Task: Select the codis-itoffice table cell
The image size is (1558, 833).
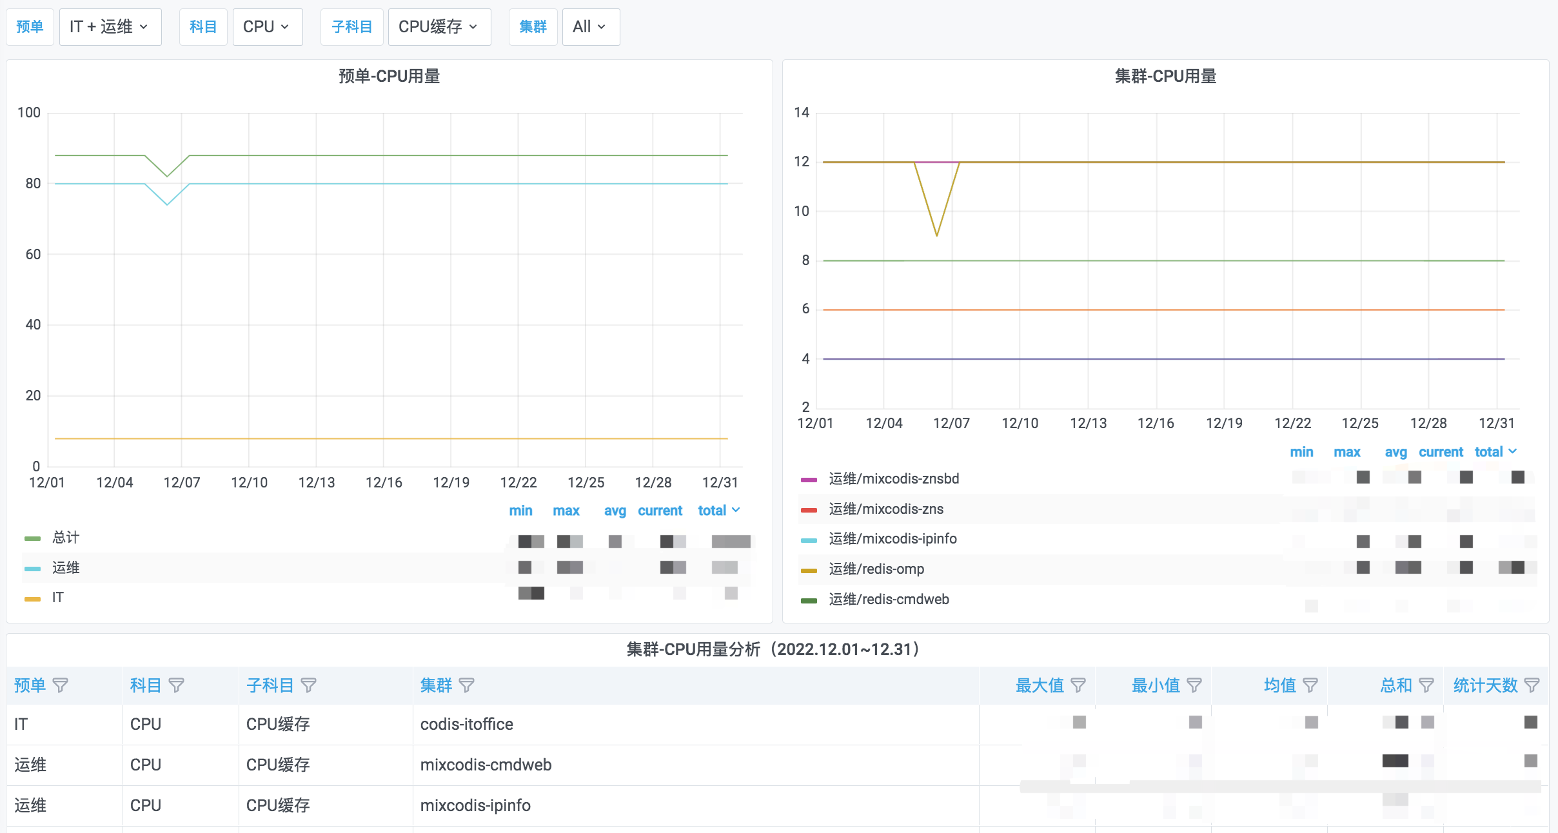Action: [467, 725]
